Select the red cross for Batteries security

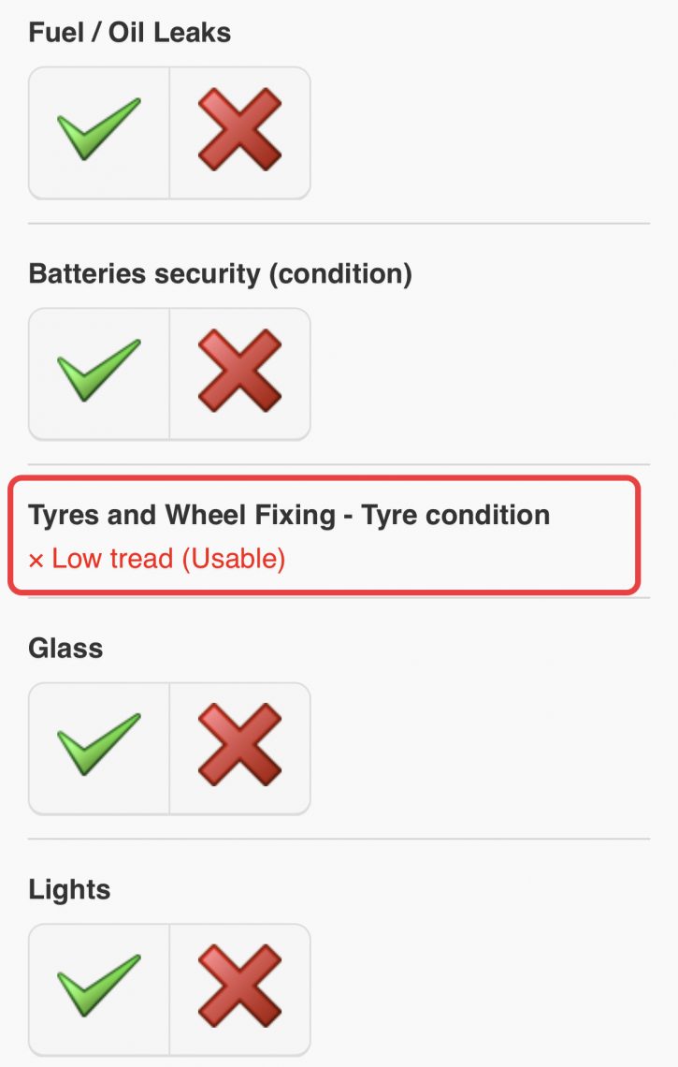pos(240,373)
